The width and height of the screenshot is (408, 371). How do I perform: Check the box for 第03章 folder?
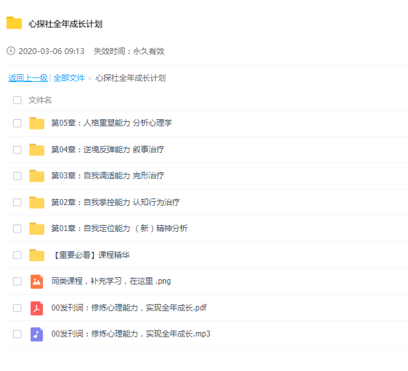(x=17, y=176)
